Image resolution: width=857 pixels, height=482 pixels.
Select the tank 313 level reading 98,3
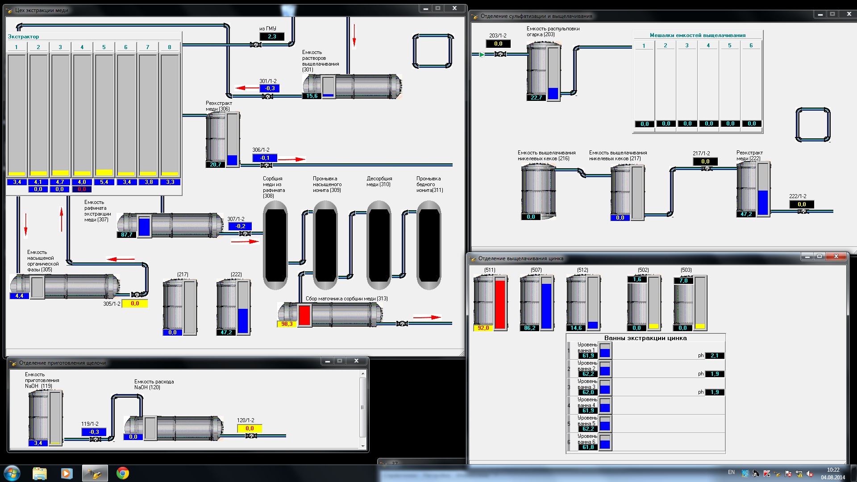click(x=287, y=324)
